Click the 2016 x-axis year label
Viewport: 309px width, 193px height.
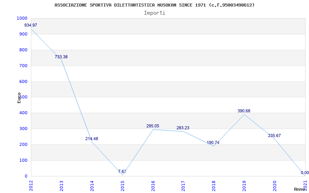pos(153,186)
